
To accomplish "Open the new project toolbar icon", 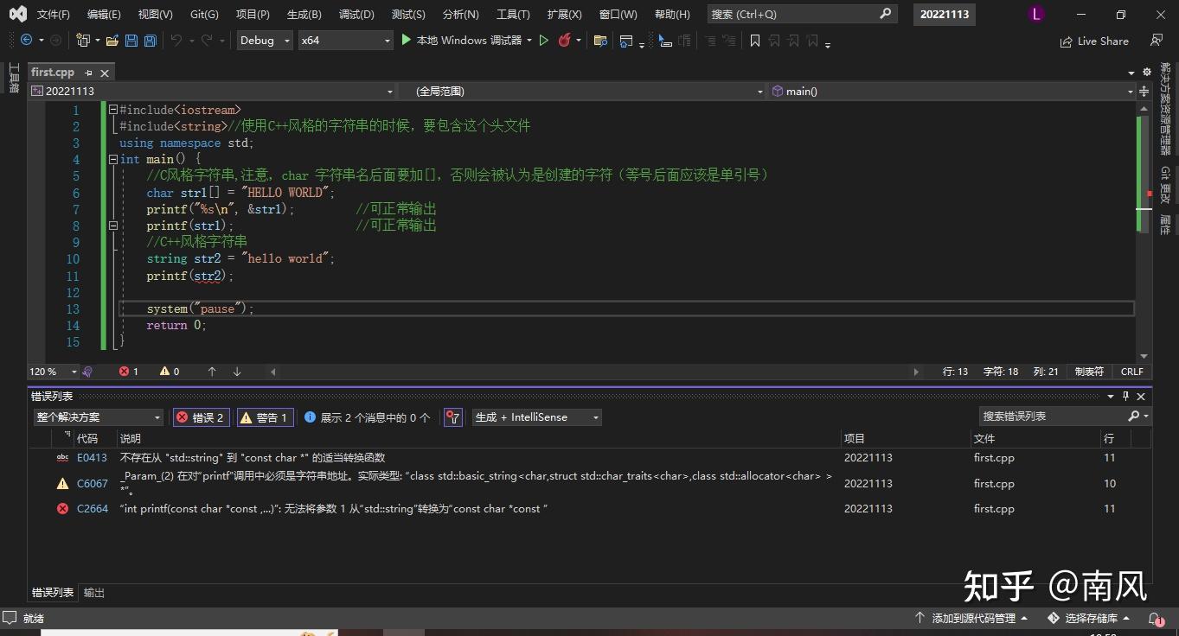I will coord(84,41).
